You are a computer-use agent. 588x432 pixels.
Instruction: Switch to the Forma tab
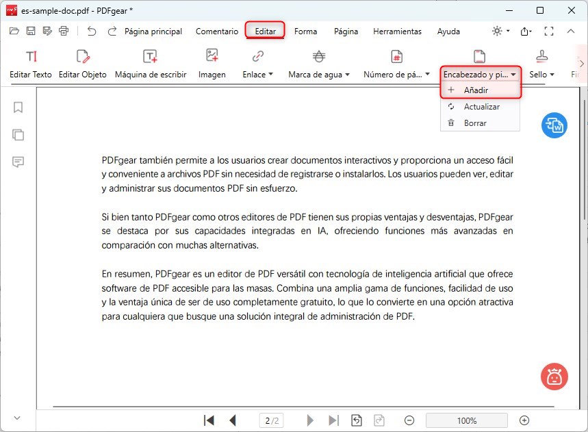click(x=305, y=31)
